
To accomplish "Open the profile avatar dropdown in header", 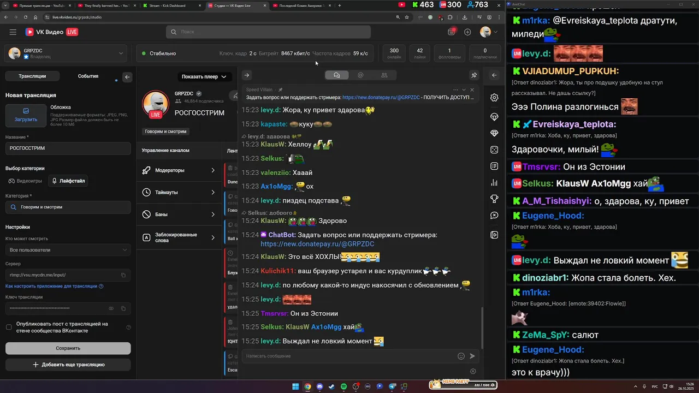I will [489, 32].
